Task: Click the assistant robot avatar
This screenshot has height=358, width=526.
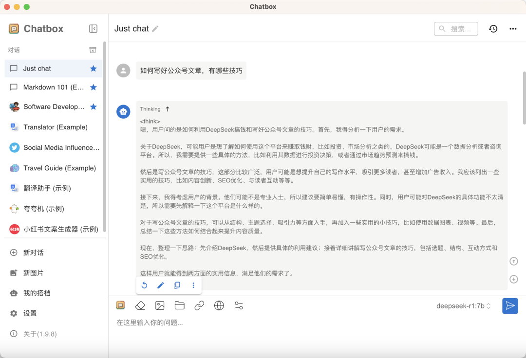Action: pos(123,111)
